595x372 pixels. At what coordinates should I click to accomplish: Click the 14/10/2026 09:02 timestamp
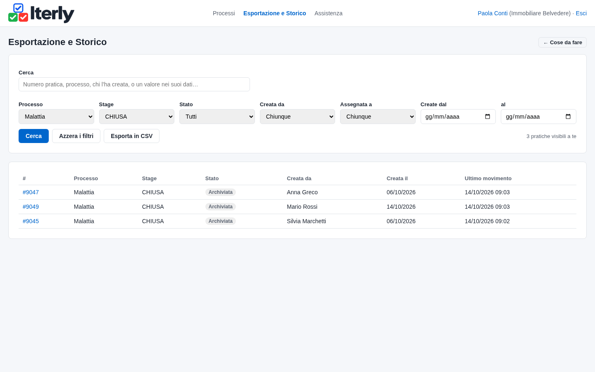tap(487, 221)
